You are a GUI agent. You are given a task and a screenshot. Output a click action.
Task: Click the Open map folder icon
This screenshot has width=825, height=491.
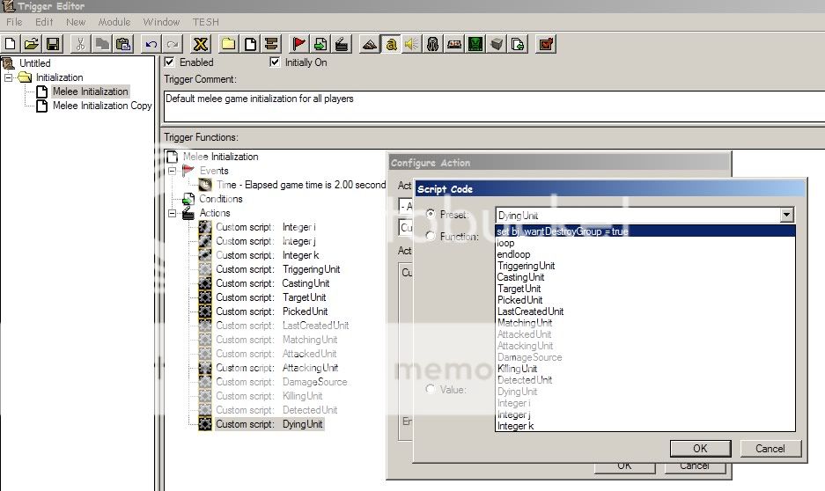(x=31, y=44)
